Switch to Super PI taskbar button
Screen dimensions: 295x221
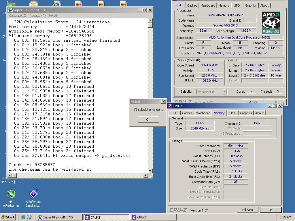(x=59, y=217)
